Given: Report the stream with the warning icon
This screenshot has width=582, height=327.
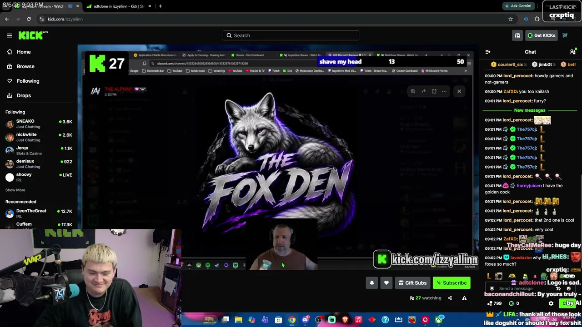Looking at the screenshot, I should click(x=464, y=298).
